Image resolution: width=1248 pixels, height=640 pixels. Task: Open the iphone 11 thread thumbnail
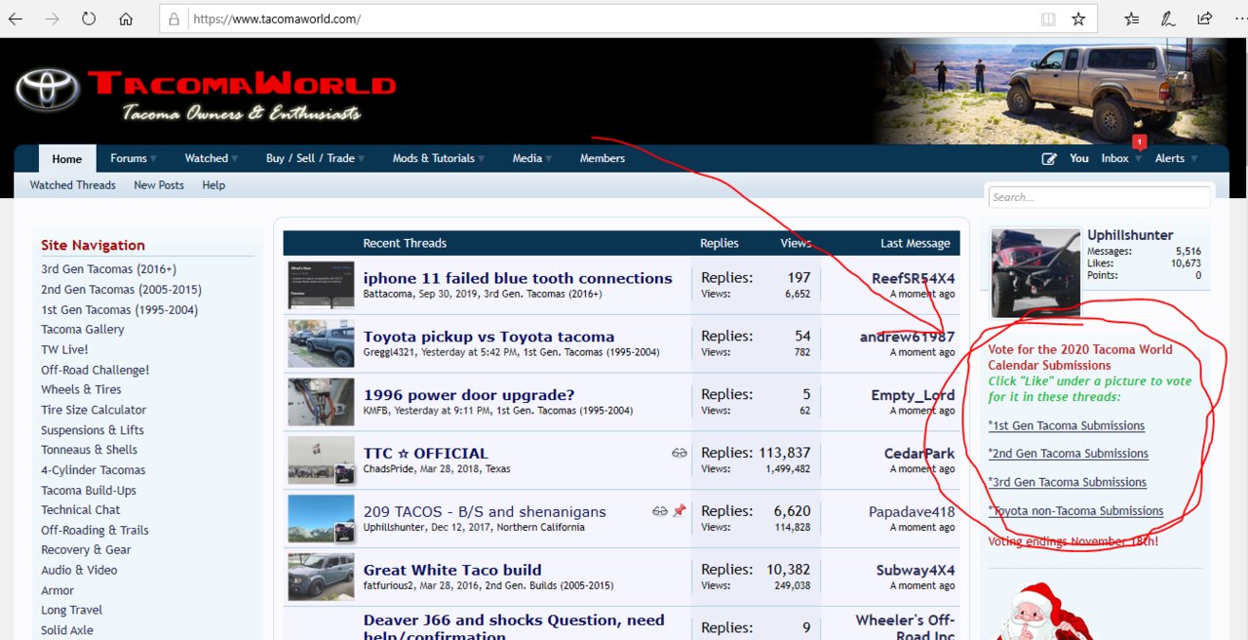(x=321, y=285)
